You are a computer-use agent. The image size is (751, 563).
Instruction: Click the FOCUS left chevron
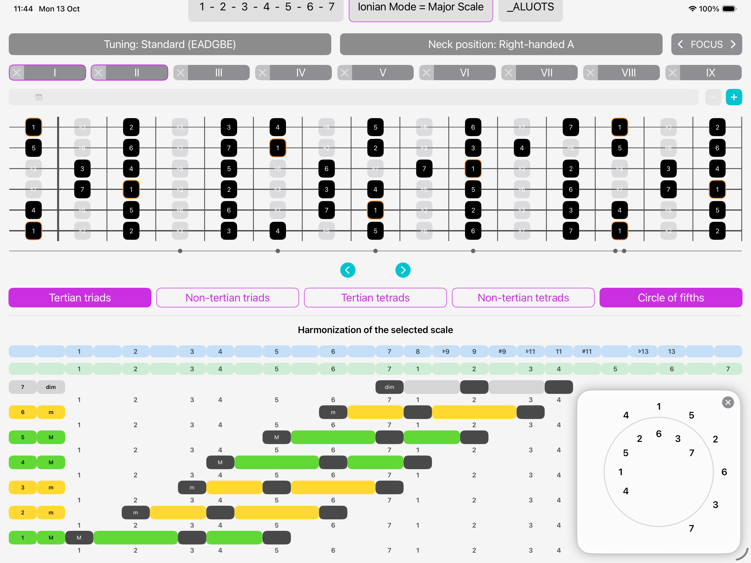(680, 44)
